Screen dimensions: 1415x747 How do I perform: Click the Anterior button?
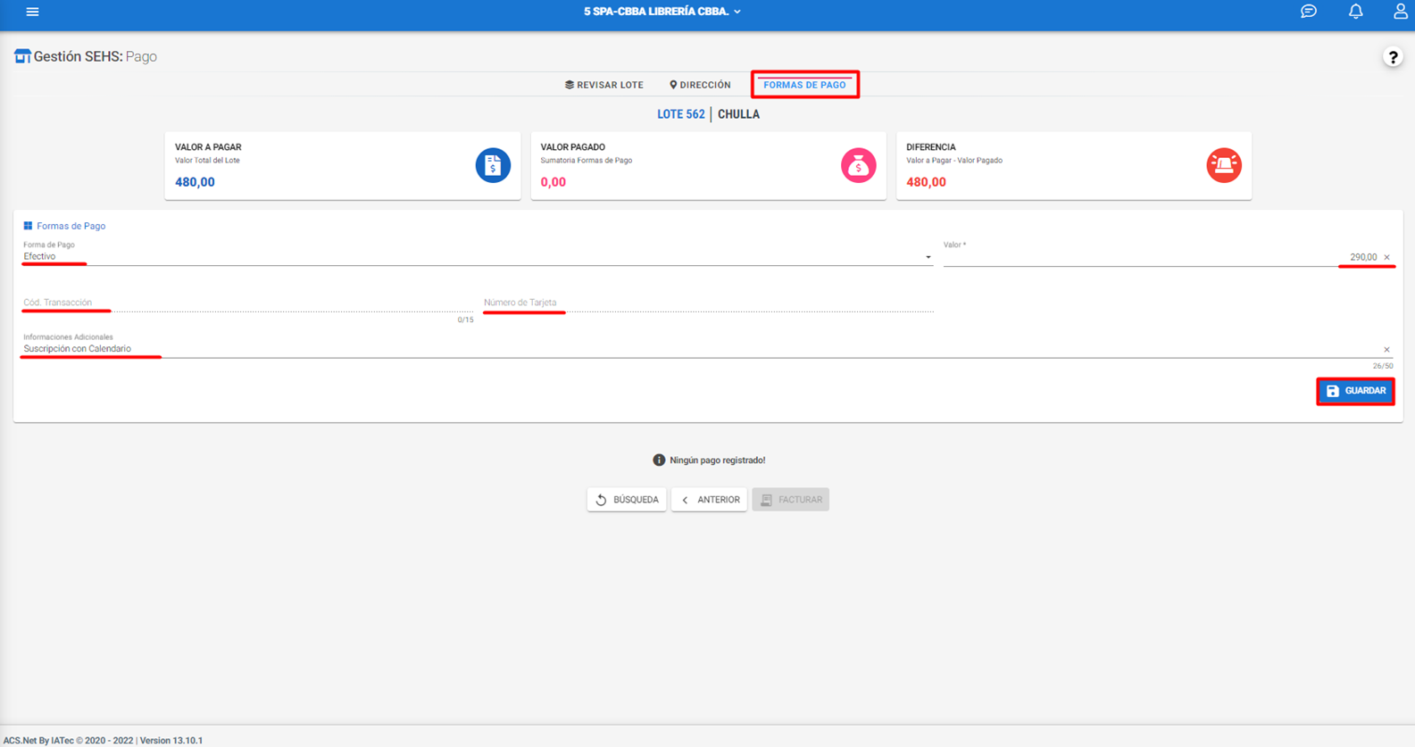[x=710, y=500]
